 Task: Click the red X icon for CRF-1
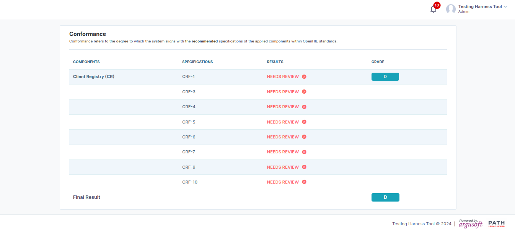pyautogui.click(x=304, y=76)
